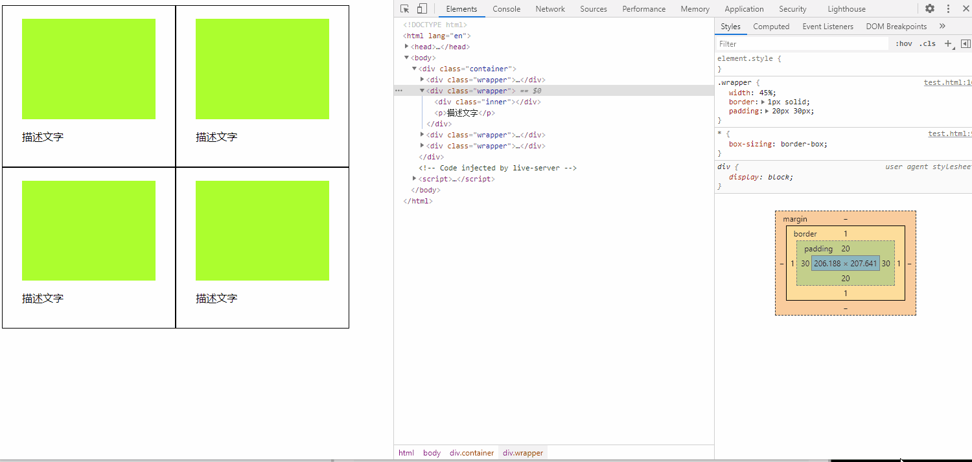
Task: Click the display: block declaration
Action: [761, 177]
